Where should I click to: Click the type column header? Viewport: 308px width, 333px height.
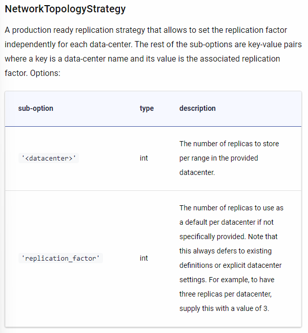(147, 109)
